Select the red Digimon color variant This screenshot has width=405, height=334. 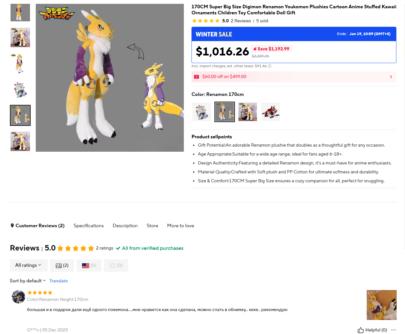point(271,112)
